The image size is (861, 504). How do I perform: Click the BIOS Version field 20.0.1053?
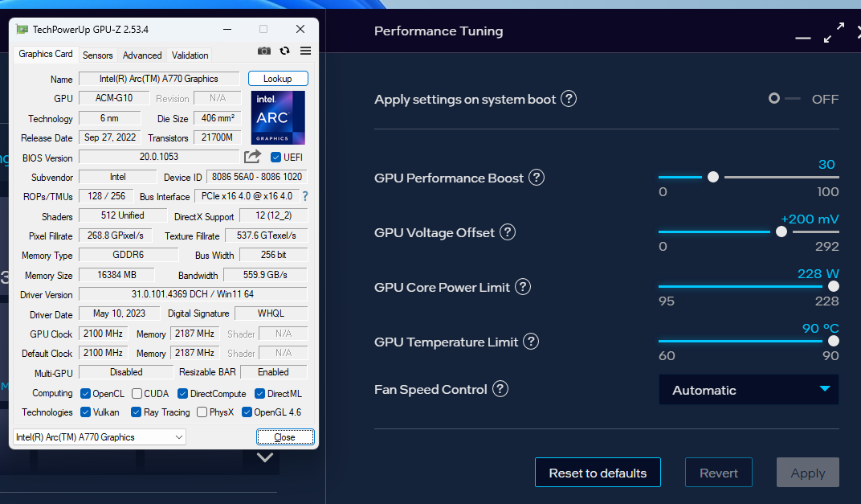(x=159, y=157)
